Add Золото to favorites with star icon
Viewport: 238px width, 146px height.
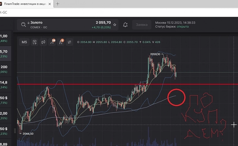coord(115,24)
